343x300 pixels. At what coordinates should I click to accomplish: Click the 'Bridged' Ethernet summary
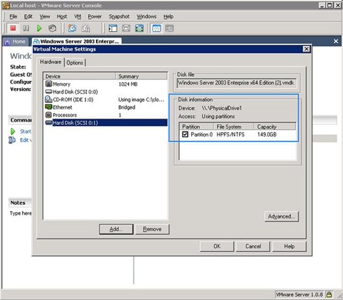pos(127,107)
